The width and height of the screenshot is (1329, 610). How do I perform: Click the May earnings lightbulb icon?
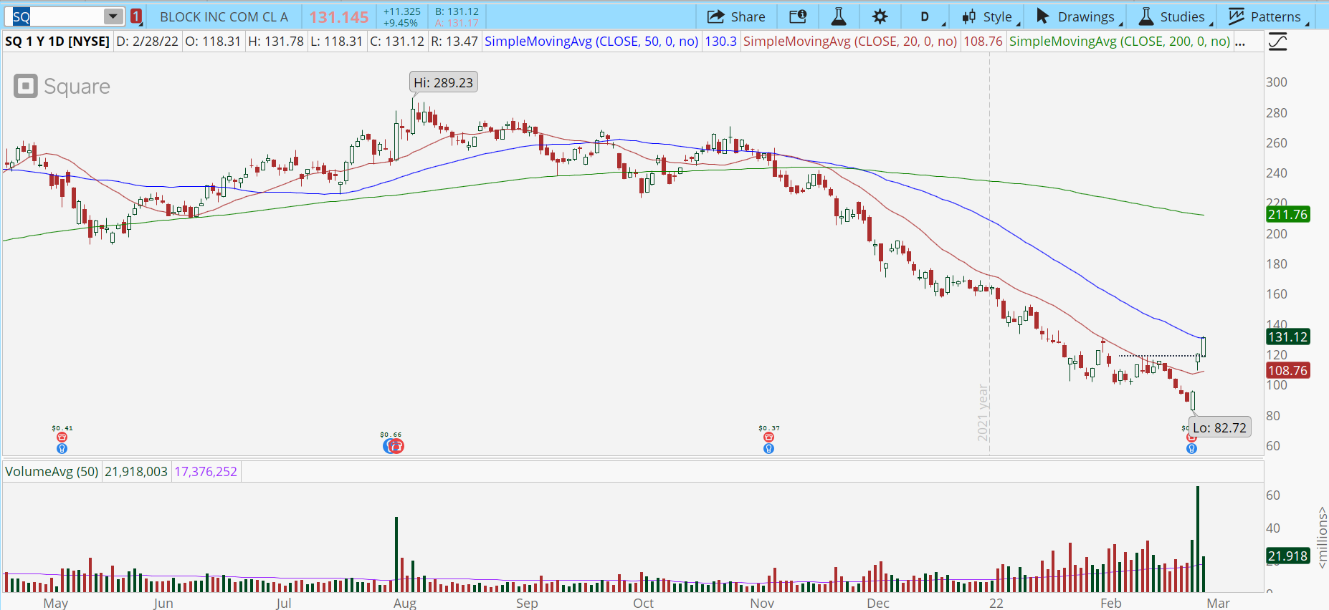[x=62, y=449]
